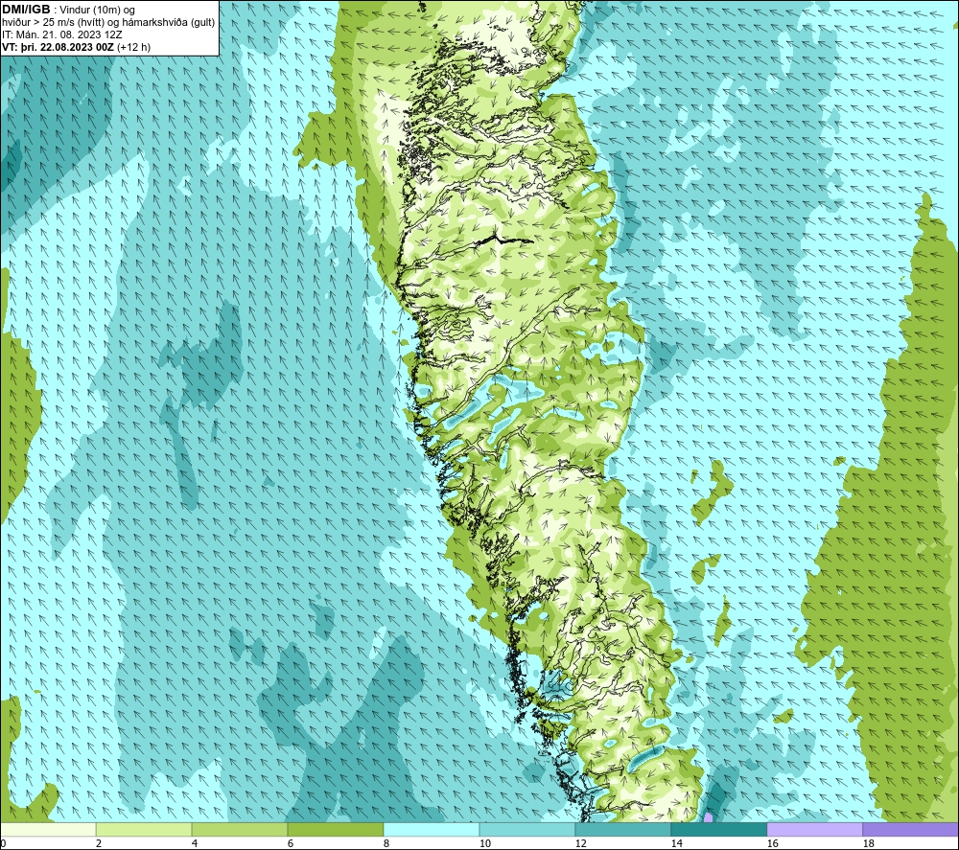Click the 16–18 m/s lavender legend swatch

(x=814, y=829)
